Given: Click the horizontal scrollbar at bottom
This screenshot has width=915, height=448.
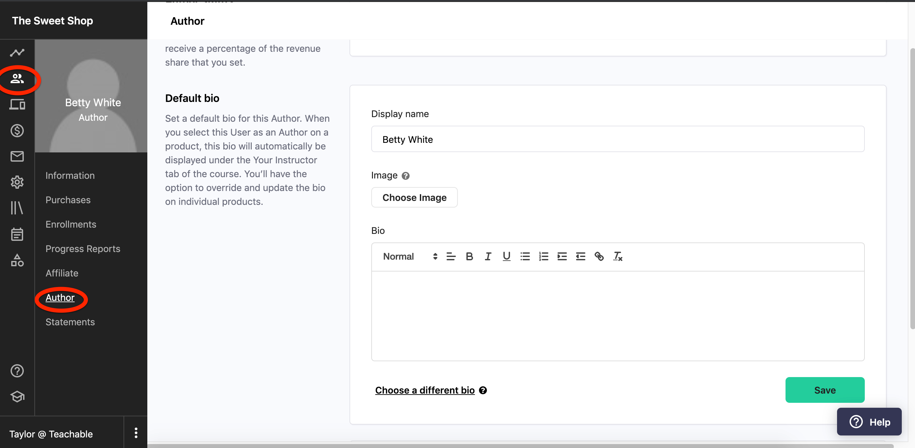Looking at the screenshot, I should 520,446.
